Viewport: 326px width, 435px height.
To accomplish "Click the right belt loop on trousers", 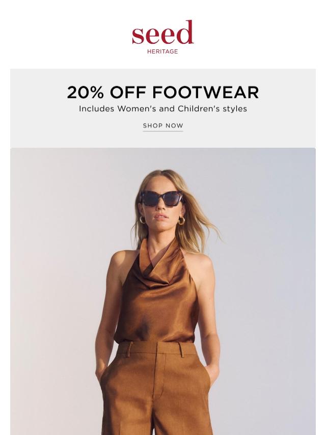I will [181, 350].
